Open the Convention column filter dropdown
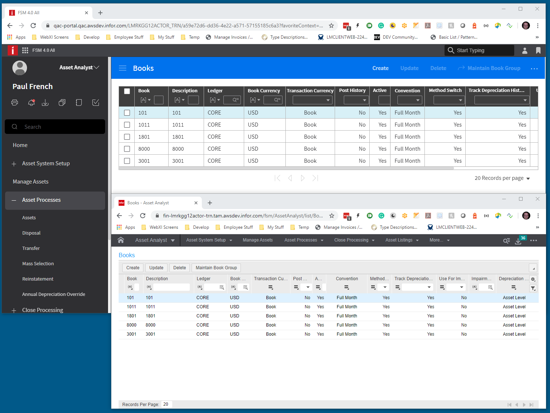This screenshot has width=550, height=413. click(x=410, y=100)
